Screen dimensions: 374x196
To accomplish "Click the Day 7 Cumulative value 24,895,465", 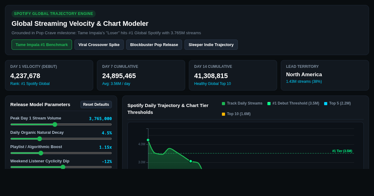I will pyautogui.click(x=119, y=76).
